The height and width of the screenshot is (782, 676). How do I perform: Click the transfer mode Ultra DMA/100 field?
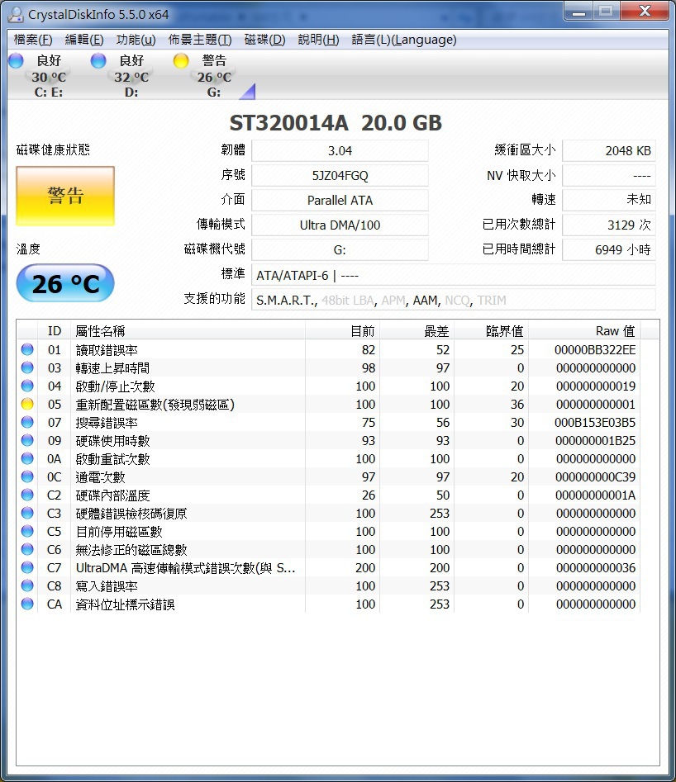(340, 225)
